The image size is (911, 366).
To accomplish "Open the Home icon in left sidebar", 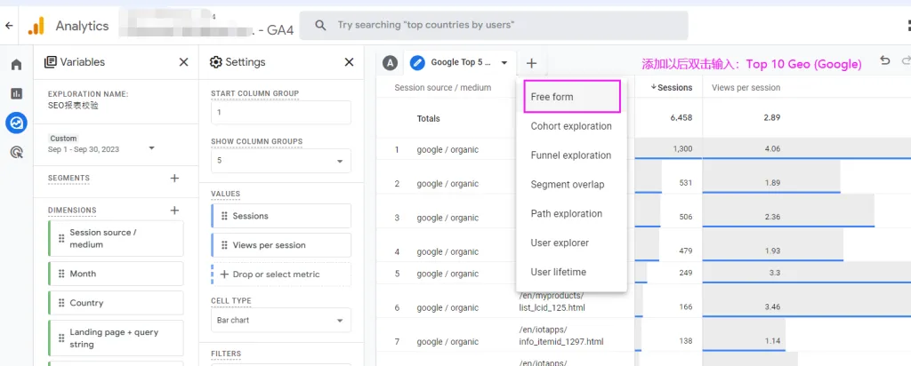I will pyautogui.click(x=16, y=64).
